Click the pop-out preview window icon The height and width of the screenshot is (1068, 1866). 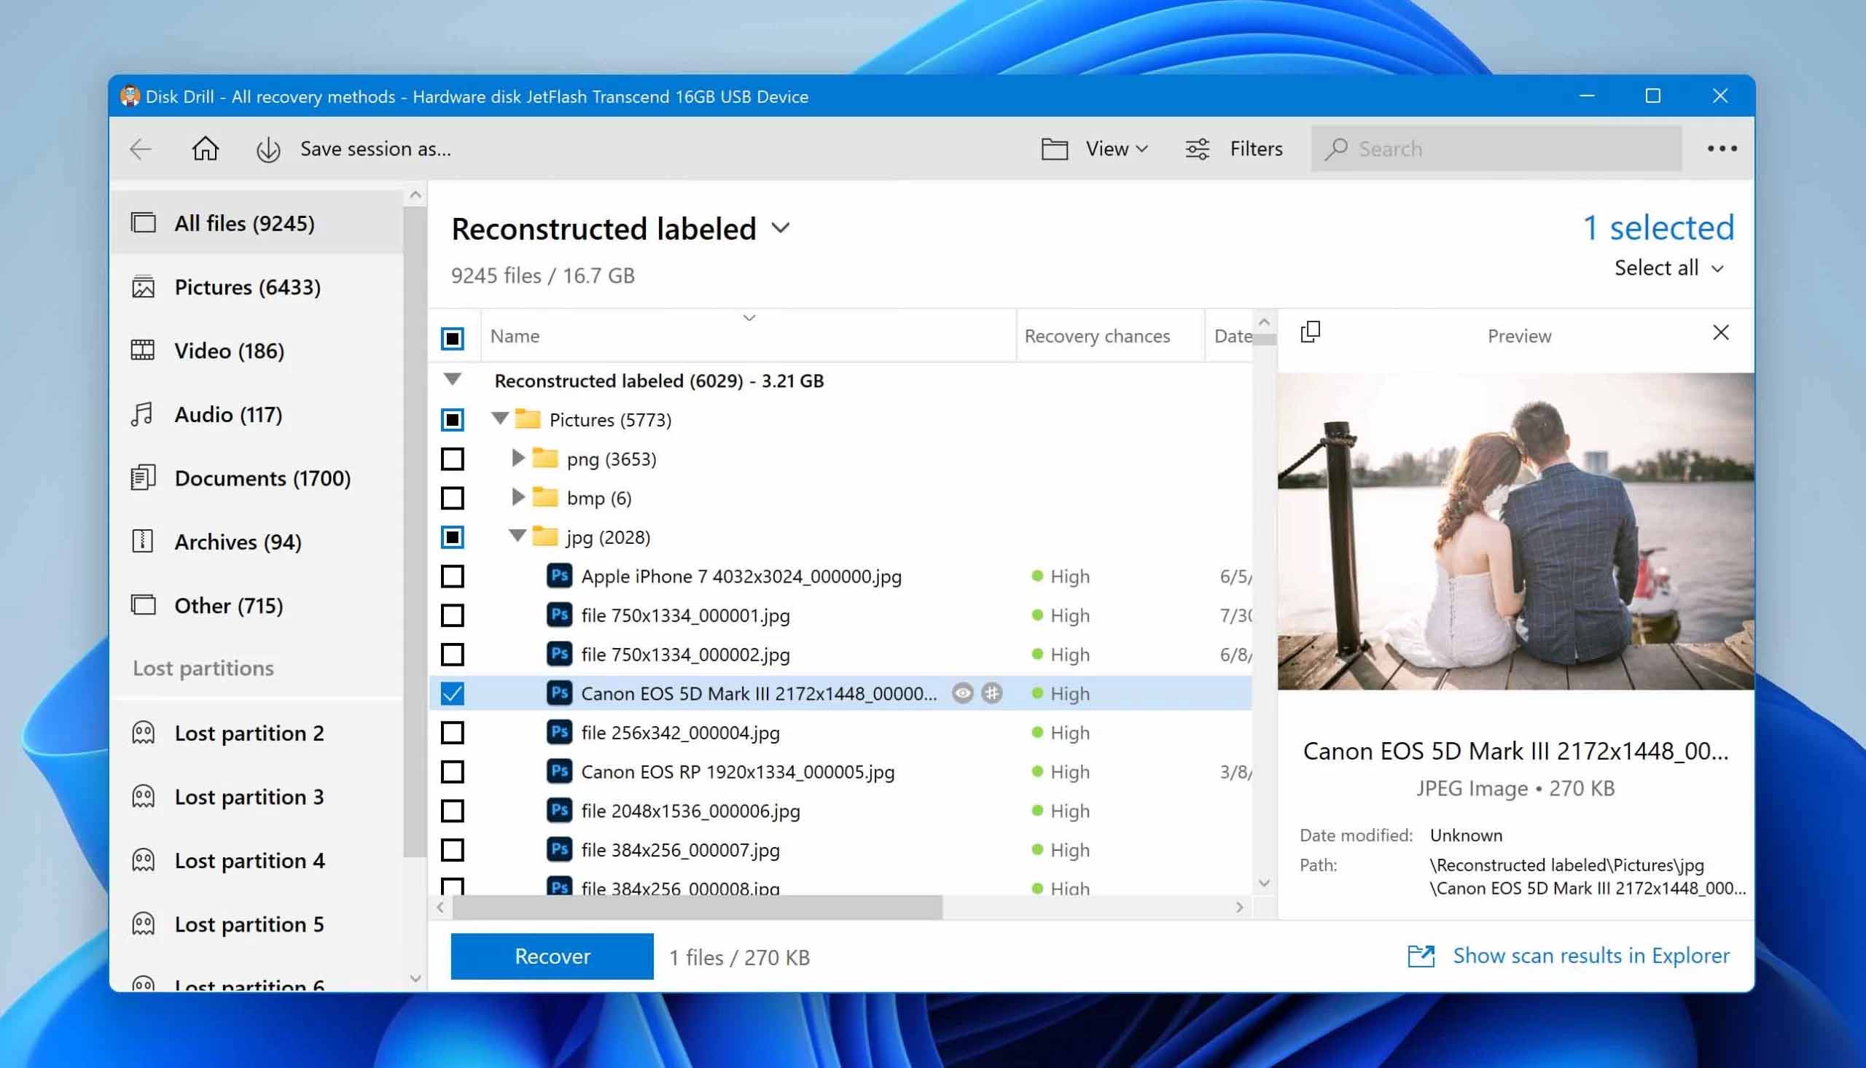pos(1311,332)
